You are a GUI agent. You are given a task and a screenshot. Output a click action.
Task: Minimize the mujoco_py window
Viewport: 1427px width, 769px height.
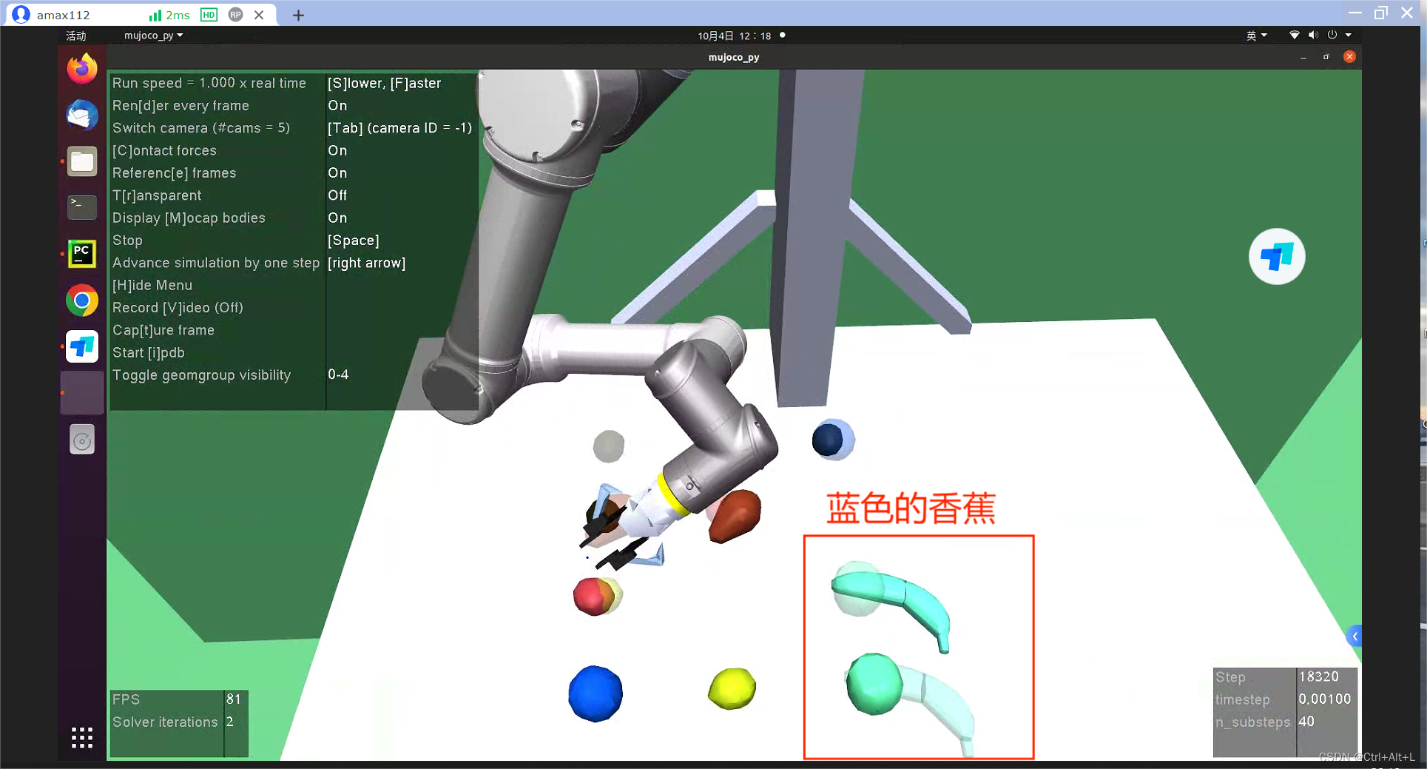[x=1303, y=57]
